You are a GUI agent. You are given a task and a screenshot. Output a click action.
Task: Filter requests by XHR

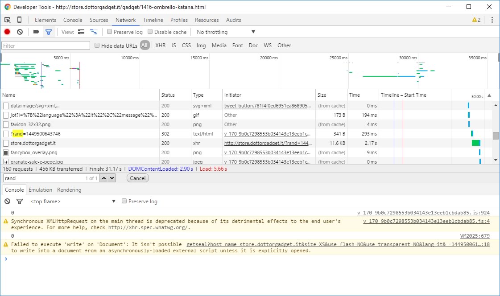161,45
